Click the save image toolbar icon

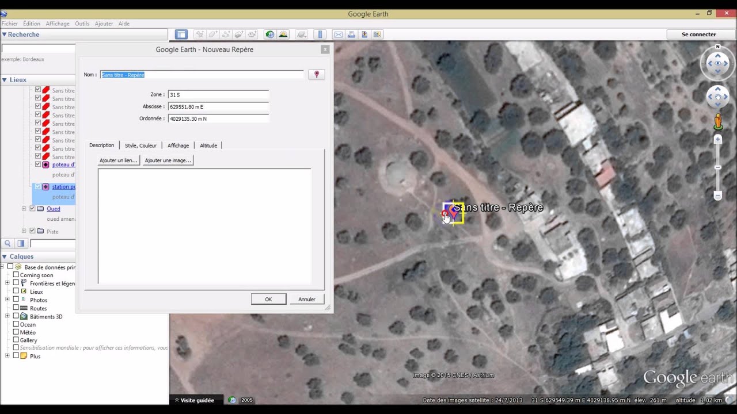click(x=364, y=34)
